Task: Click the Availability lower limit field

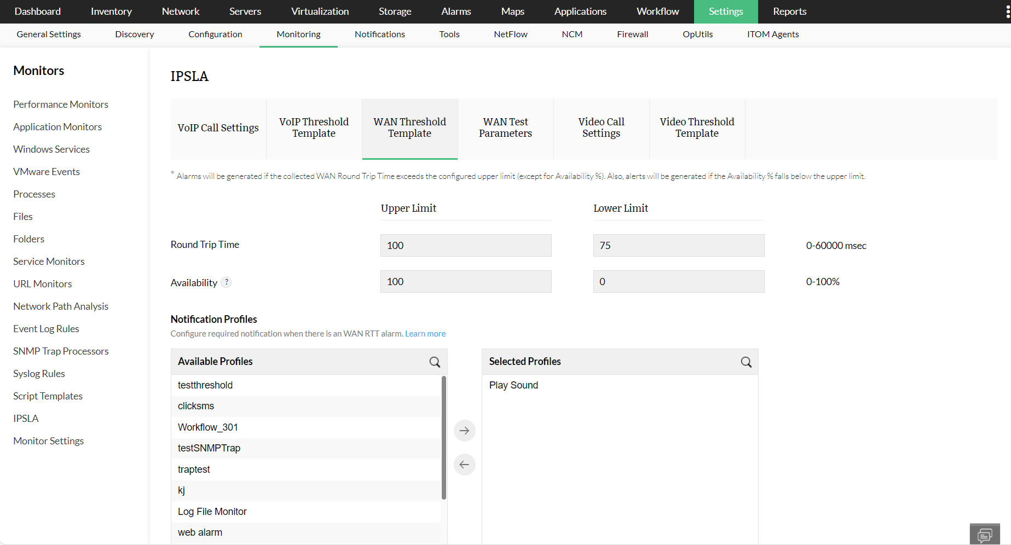Action: pyautogui.click(x=678, y=281)
